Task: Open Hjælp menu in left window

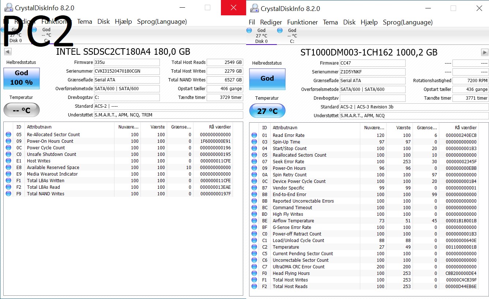Action: pos(123,22)
